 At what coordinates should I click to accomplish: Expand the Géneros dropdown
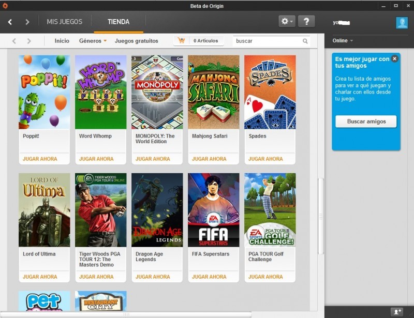(x=93, y=41)
